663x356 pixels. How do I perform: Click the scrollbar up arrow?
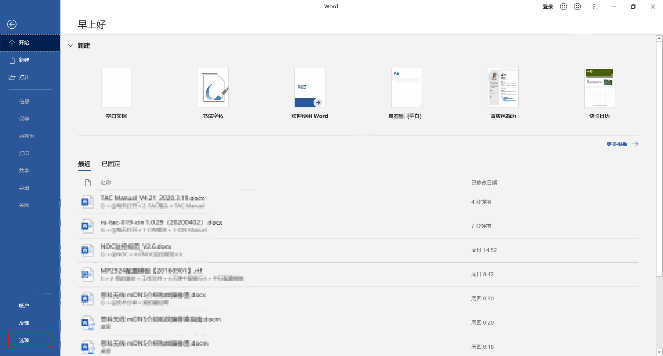point(659,39)
